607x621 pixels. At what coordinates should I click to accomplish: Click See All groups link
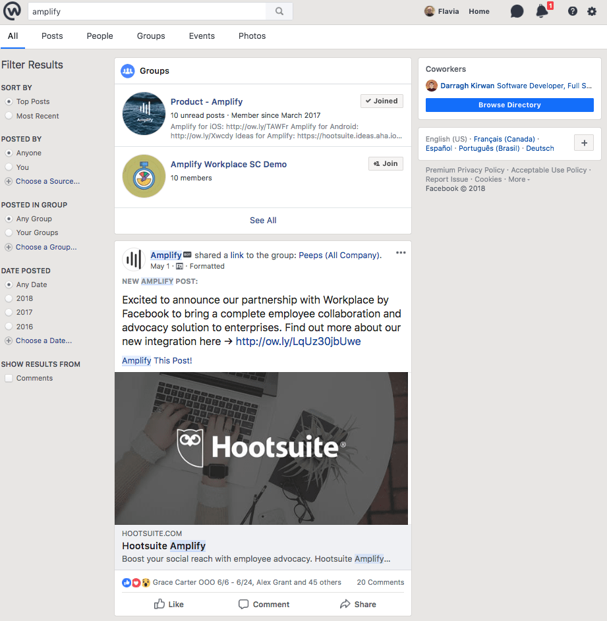coord(263,221)
